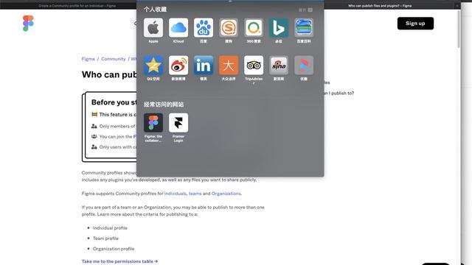Screen dimensions: 472x265
Task: Open the TripAdvisor owl favorite
Action: (x=254, y=66)
